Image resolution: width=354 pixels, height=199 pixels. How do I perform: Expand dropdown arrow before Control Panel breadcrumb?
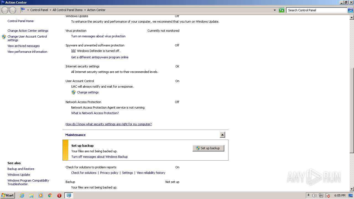click(x=28, y=10)
